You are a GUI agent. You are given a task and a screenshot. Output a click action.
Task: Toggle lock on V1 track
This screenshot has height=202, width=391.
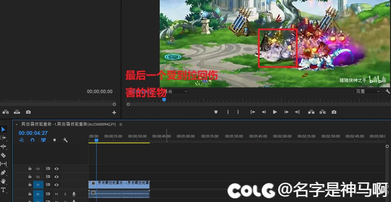[x=30, y=185]
